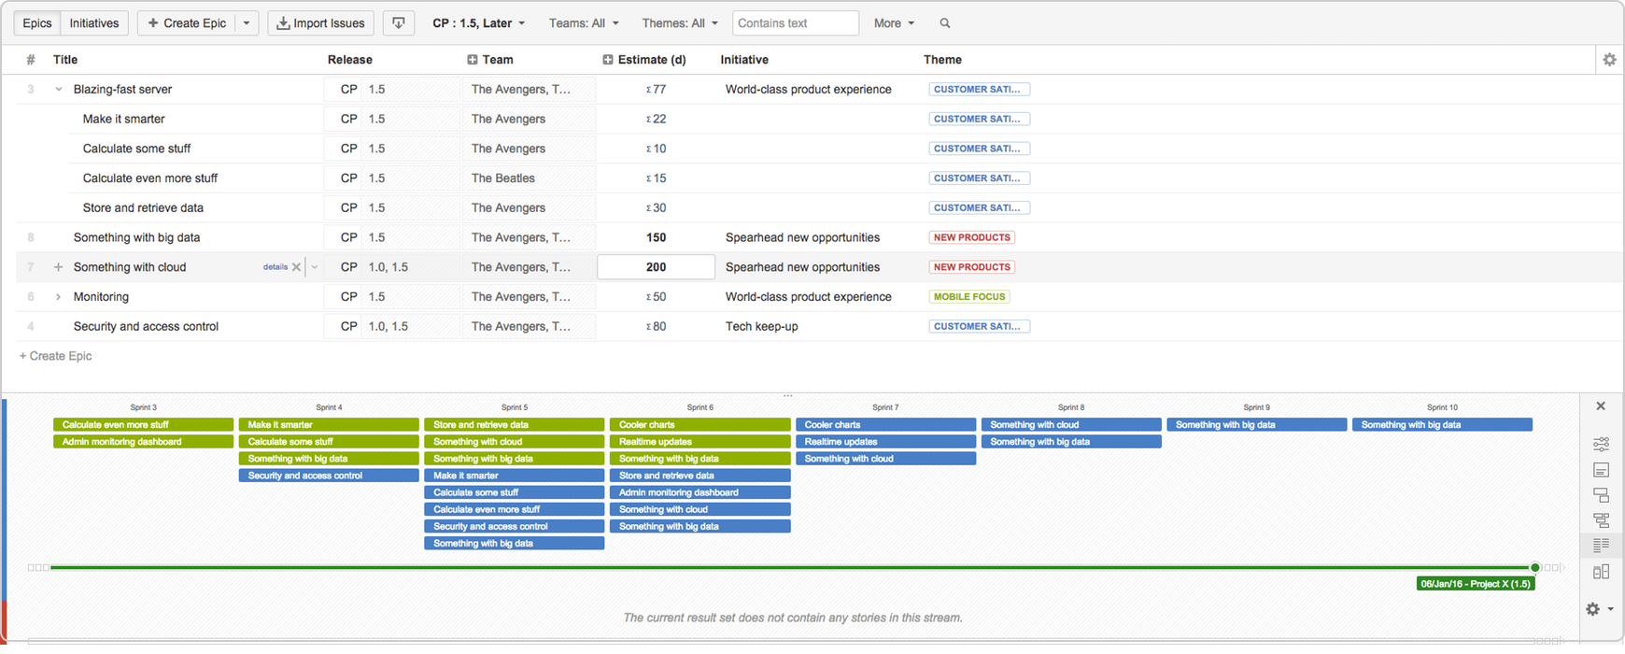
Task: Click the 06/Jan/16 - Project X (1.5) marker
Action: 1476,584
